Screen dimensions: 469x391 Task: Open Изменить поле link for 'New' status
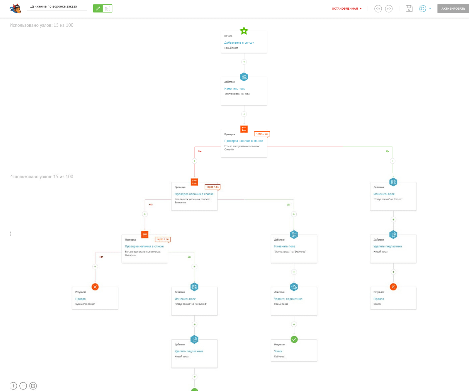(x=235, y=89)
